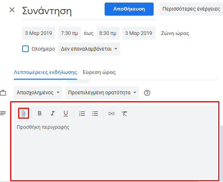This screenshot has width=223, height=182.
Task: Click the Αποθήκευση save button
Action: point(129,9)
